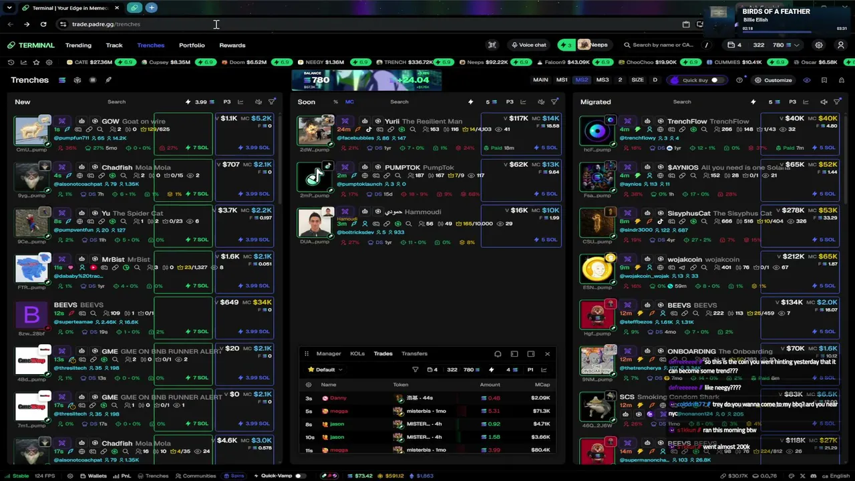The height and width of the screenshot is (481, 855).
Task: Click the Search field in Migrated column
Action: tap(682, 102)
